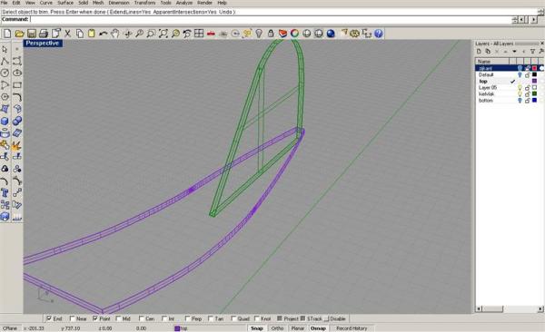Enable the Near osnap checkbox
This screenshot has width=545, height=332.
73,318
